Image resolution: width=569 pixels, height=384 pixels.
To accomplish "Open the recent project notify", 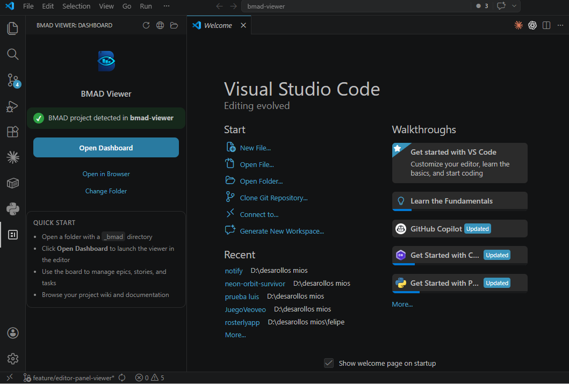I will pyautogui.click(x=234, y=270).
